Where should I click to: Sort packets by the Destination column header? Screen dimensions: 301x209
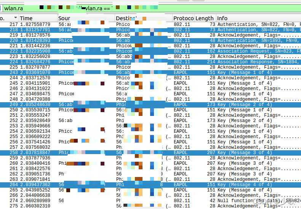click(144, 18)
